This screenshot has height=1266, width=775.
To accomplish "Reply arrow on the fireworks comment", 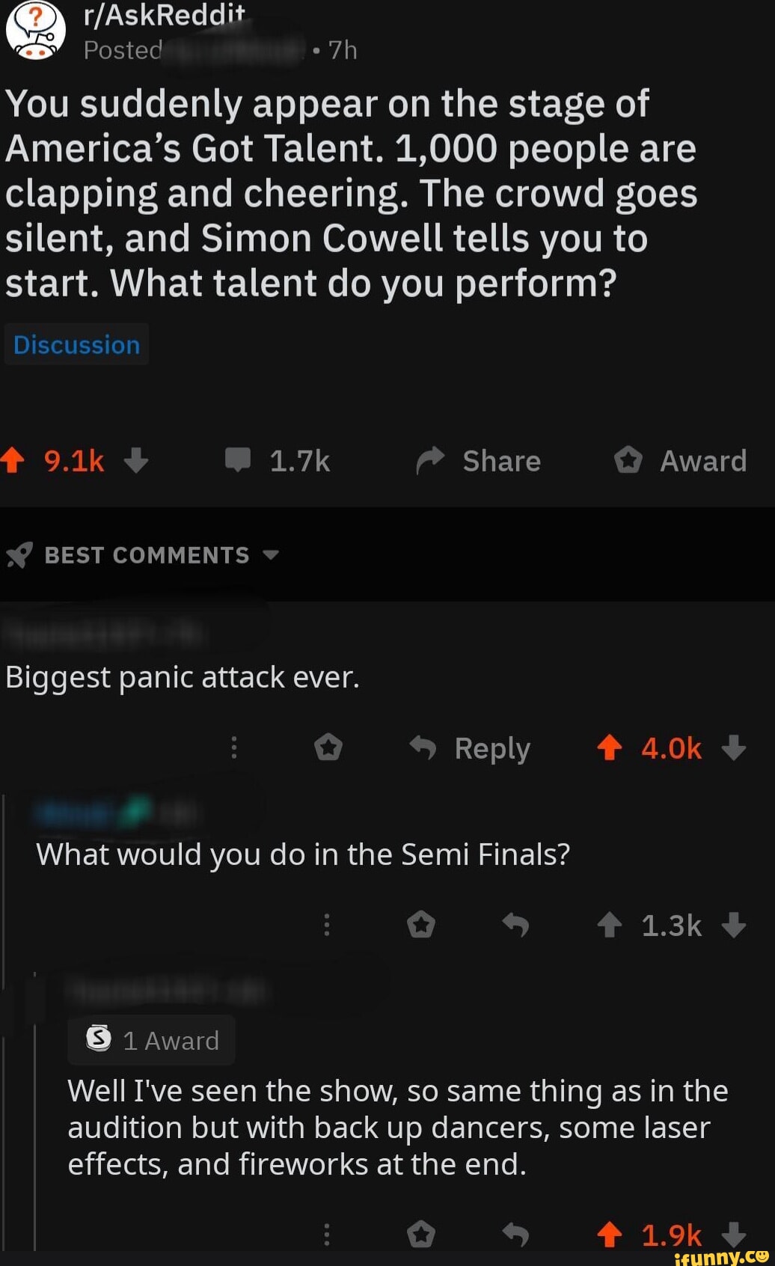I will (515, 1234).
